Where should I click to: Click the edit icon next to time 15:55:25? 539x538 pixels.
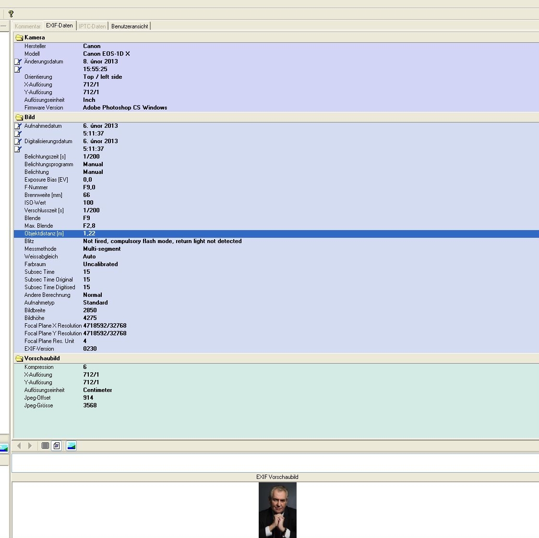[x=18, y=69]
